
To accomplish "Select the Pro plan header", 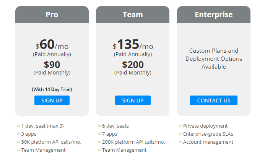I will pos(52,15).
